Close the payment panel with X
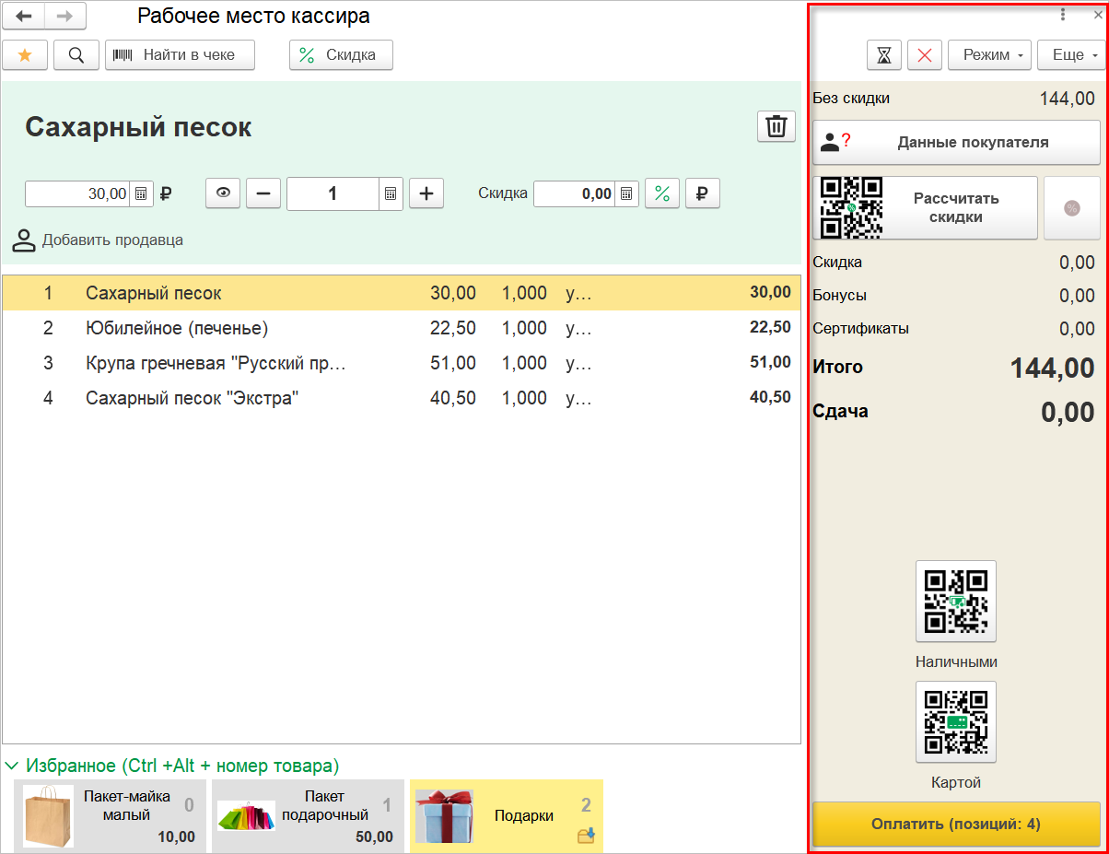This screenshot has height=854, width=1109. coord(1096,15)
